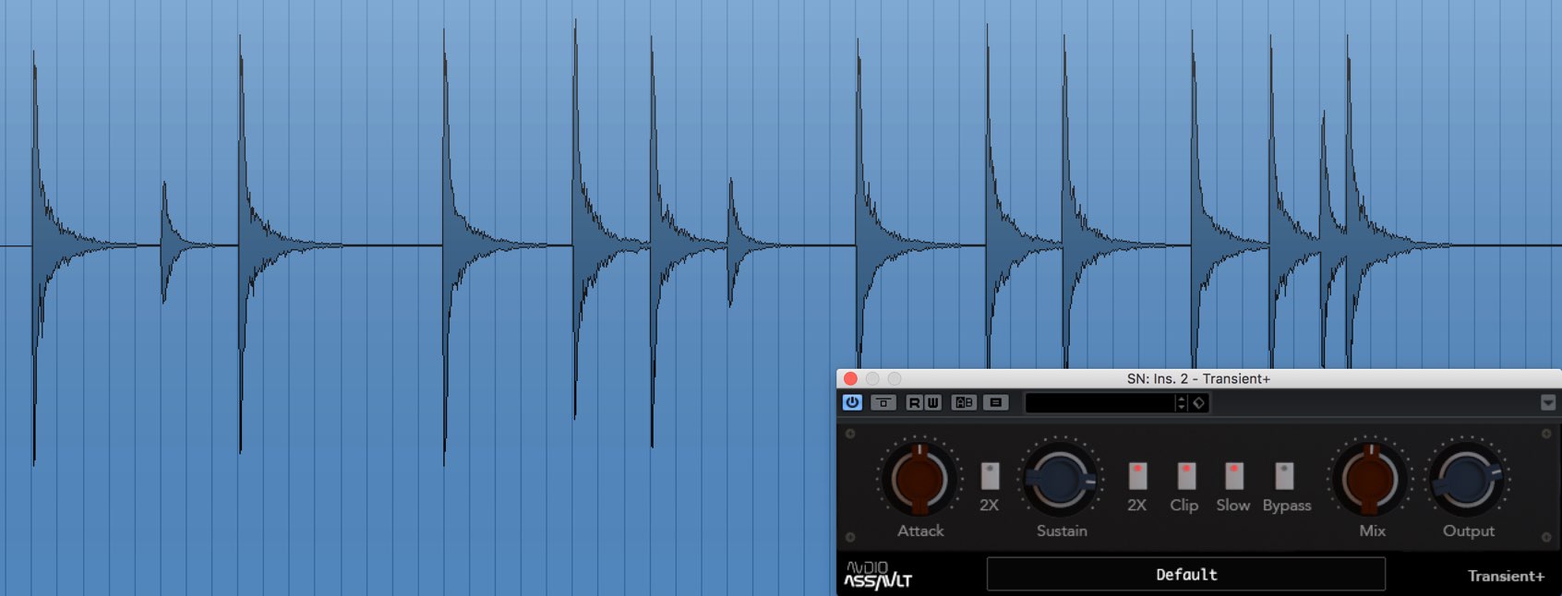
Task: Toggle the Bypass switch in Transient+
Action: pyautogui.click(x=1284, y=476)
